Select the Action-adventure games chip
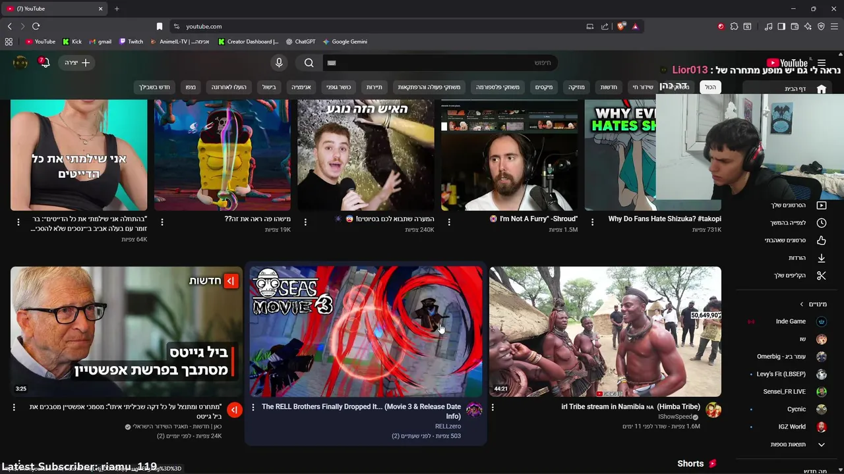The height and width of the screenshot is (474, 844). tap(429, 87)
